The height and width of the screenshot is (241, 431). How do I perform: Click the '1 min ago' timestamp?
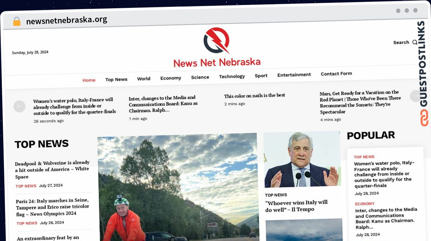pyautogui.click(x=138, y=119)
